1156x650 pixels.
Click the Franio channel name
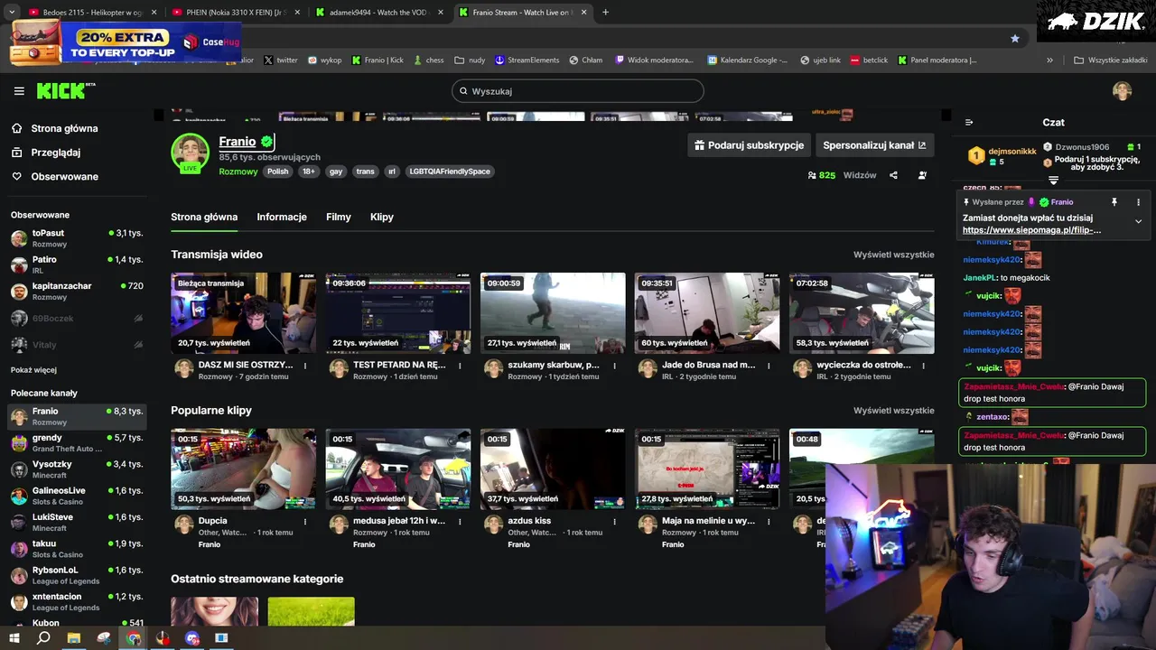tap(238, 142)
